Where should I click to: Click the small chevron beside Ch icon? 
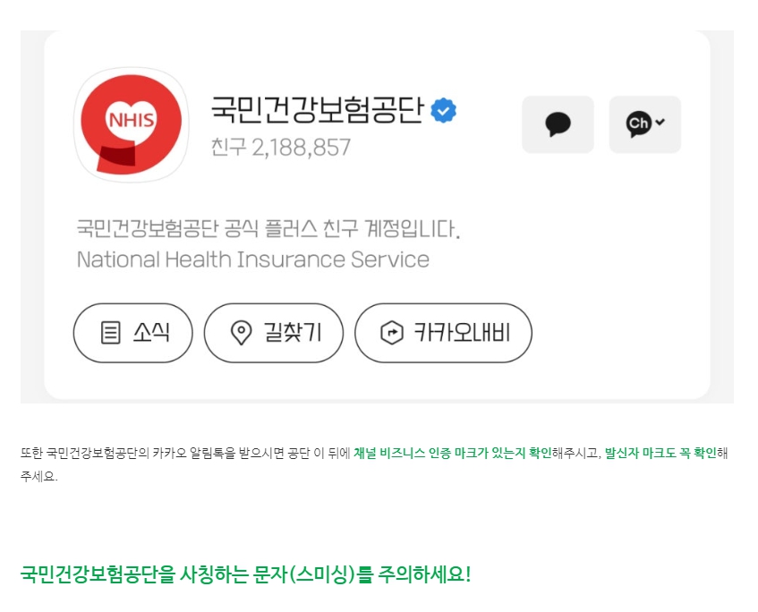660,122
